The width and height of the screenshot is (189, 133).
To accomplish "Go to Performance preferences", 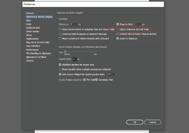I will coord(32,50).
